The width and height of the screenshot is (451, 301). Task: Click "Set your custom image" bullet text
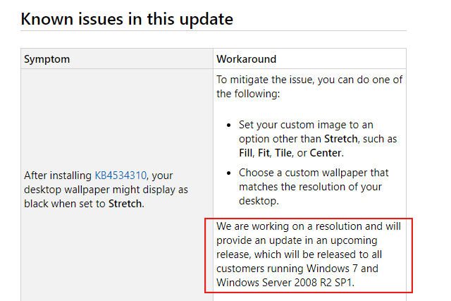click(303, 125)
